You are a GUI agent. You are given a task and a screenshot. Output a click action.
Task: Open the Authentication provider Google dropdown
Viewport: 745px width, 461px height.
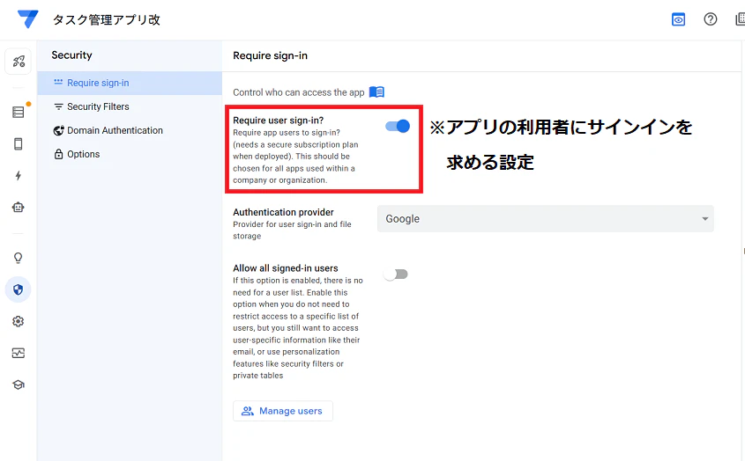(546, 219)
